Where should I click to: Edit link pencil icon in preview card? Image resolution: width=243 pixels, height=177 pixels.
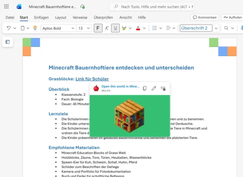pyautogui.click(x=154, y=88)
